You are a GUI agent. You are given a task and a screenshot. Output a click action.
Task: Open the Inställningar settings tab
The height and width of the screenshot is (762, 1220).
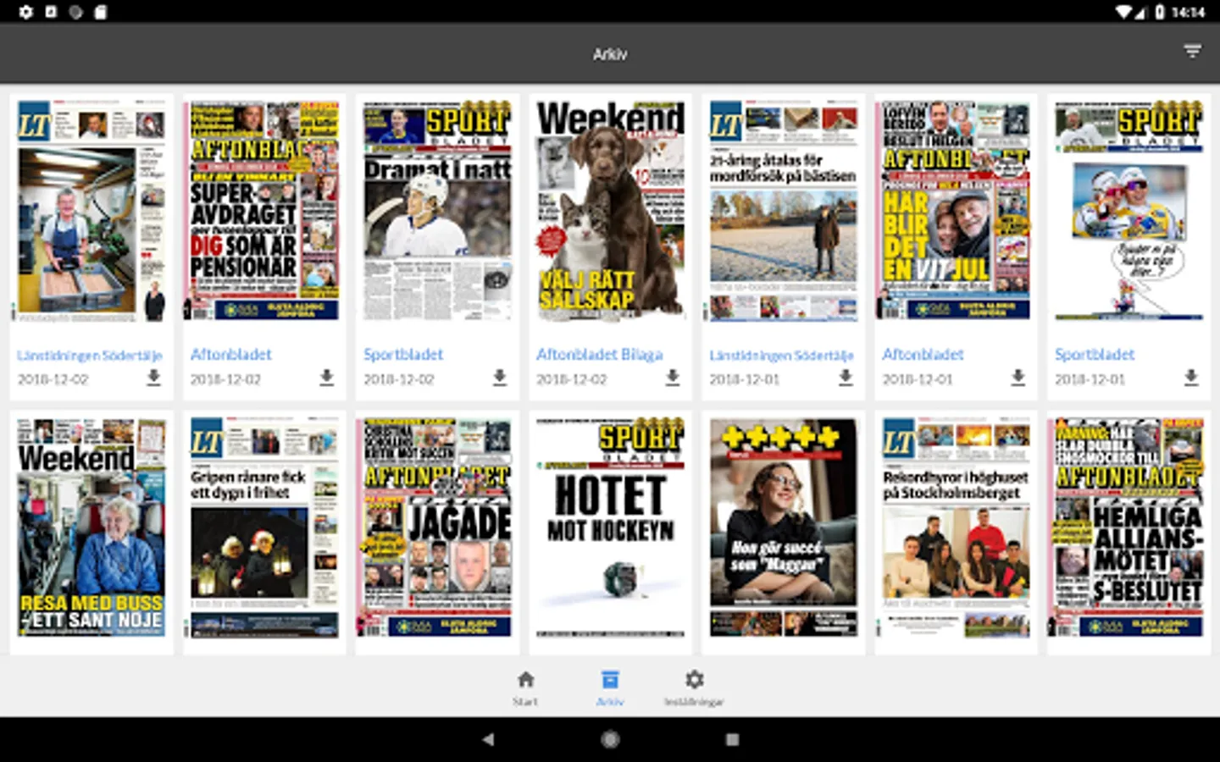[x=694, y=688]
